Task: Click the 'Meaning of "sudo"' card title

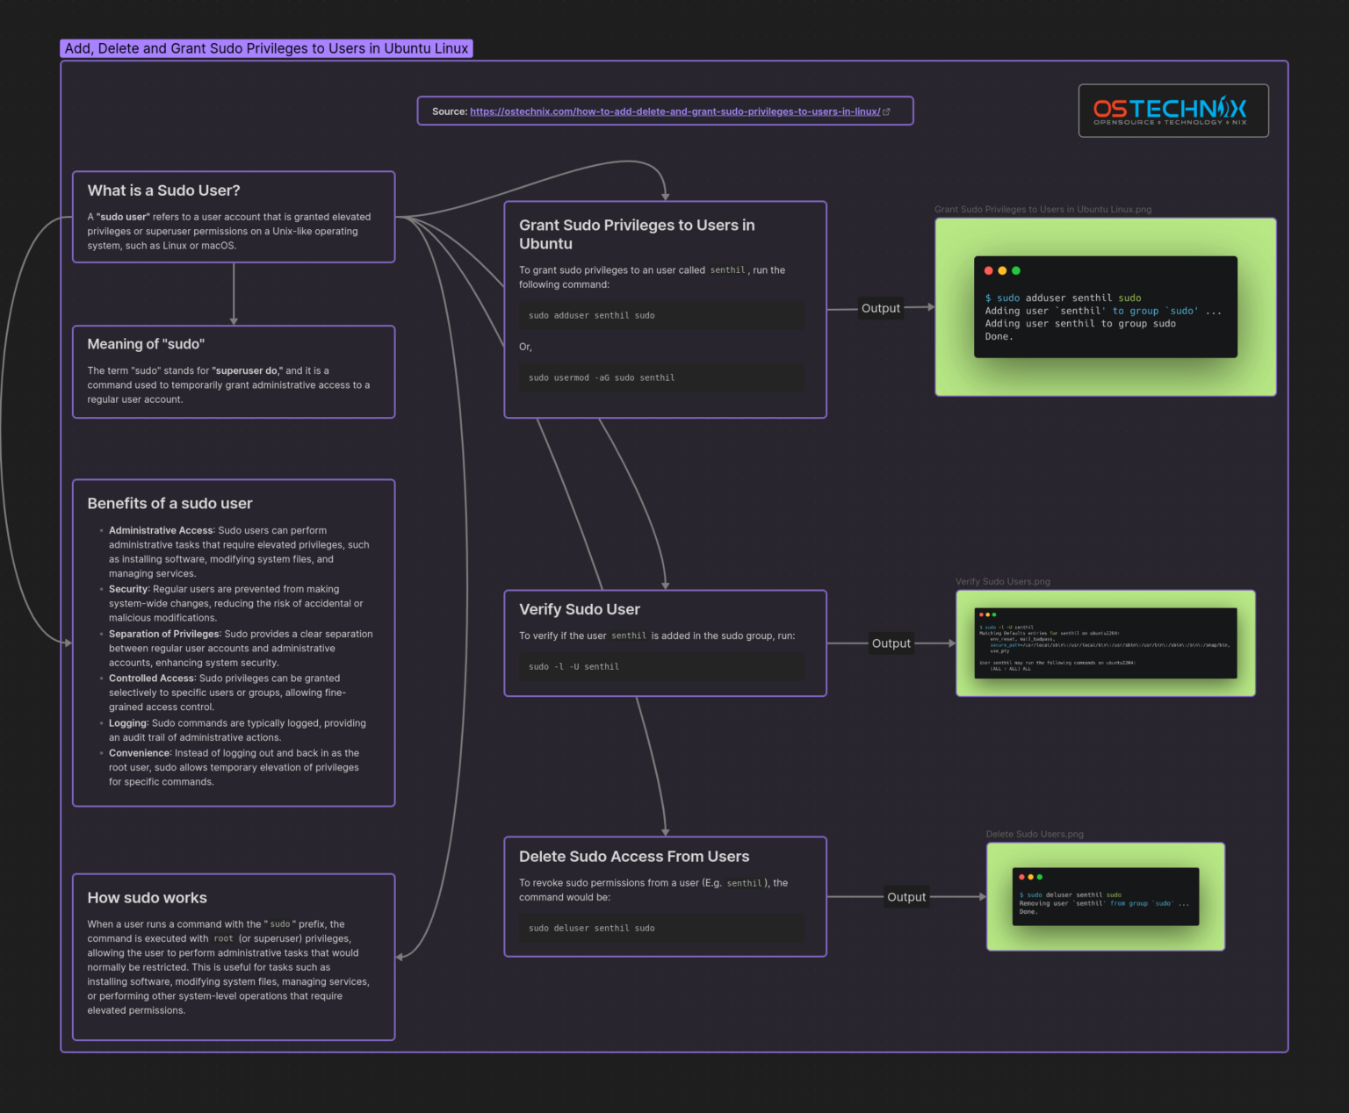Action: pos(145,343)
